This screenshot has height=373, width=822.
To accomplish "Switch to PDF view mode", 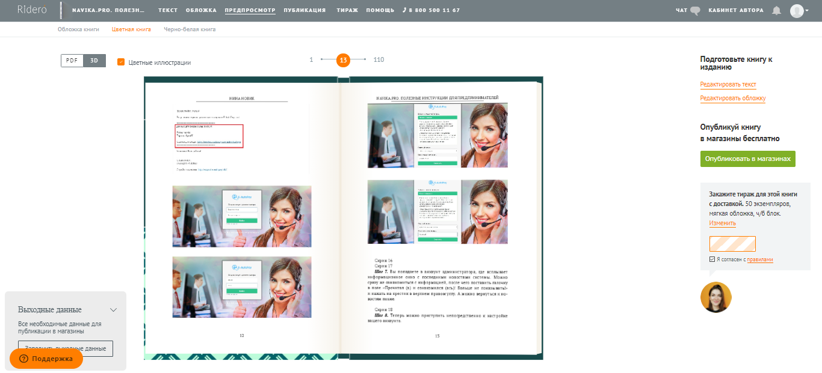I will pos(72,61).
